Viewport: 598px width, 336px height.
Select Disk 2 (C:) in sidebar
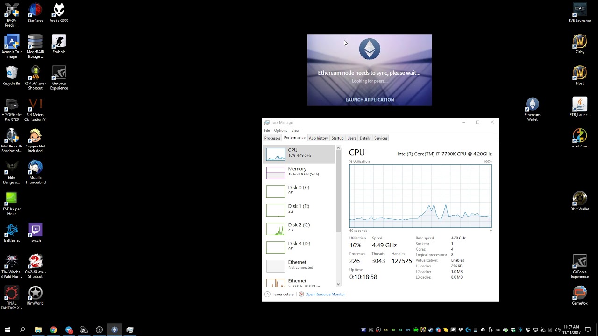[x=299, y=228]
